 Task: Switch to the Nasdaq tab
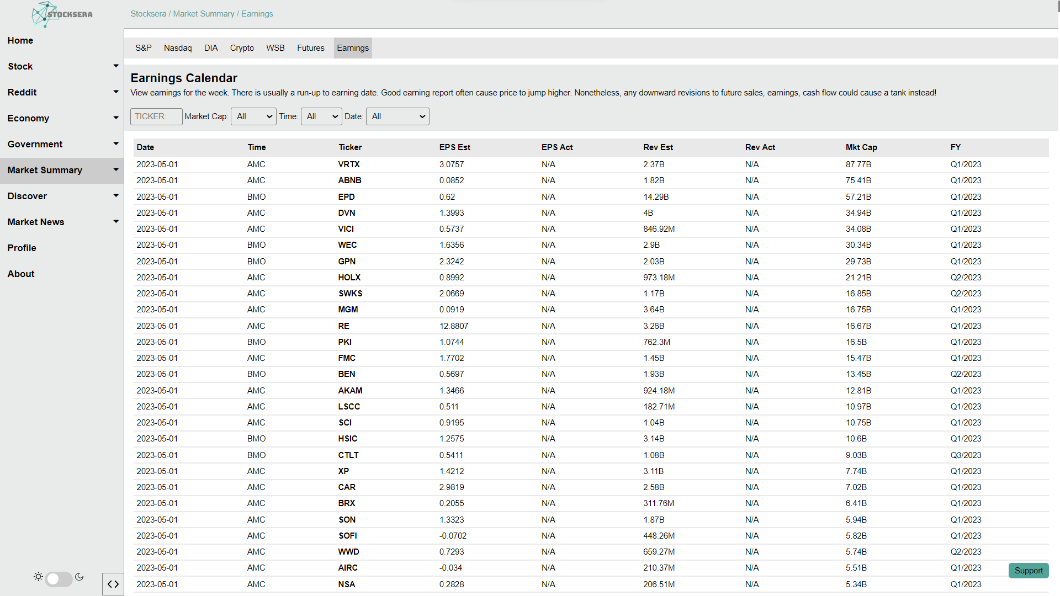[x=178, y=48]
